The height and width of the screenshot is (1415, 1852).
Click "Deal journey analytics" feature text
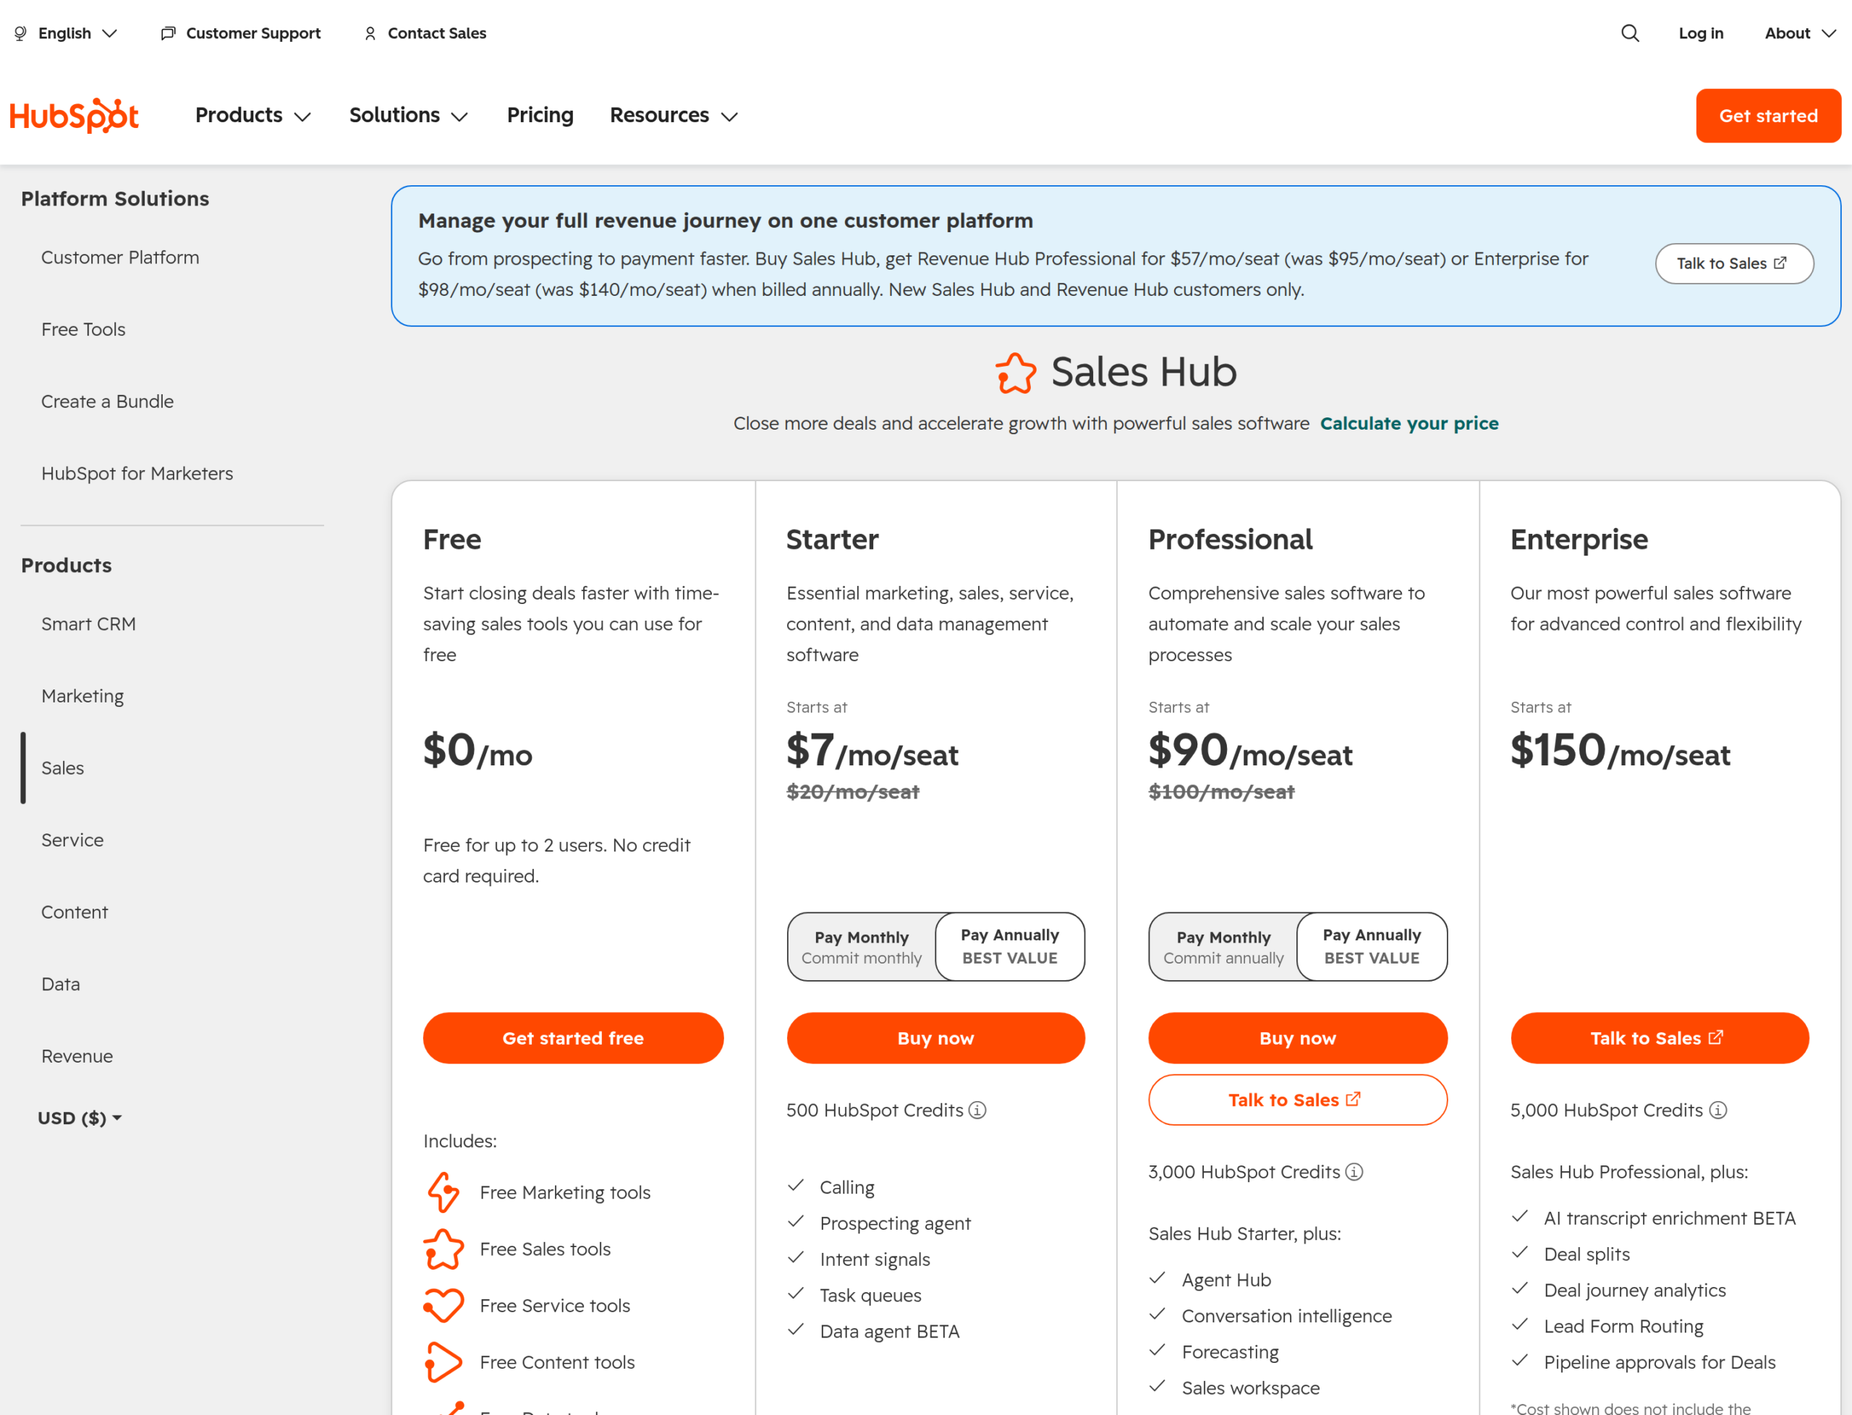pos(1635,1291)
